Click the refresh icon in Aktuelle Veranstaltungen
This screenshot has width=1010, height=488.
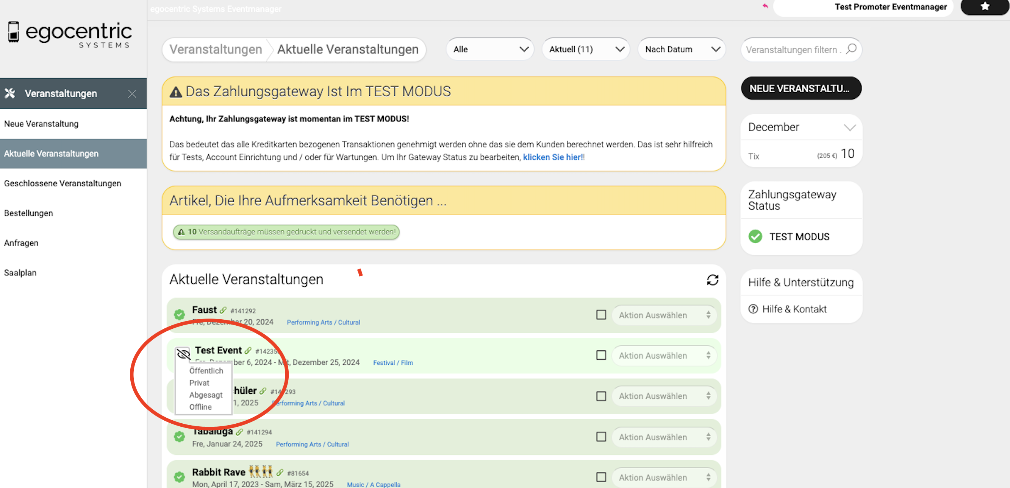[712, 280]
